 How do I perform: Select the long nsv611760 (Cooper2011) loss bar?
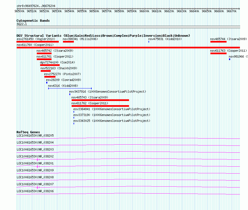tap(128, 48)
